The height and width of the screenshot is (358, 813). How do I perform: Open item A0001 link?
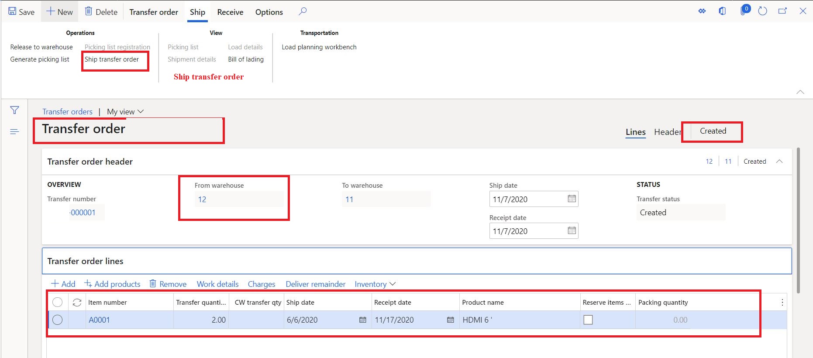tap(99, 320)
